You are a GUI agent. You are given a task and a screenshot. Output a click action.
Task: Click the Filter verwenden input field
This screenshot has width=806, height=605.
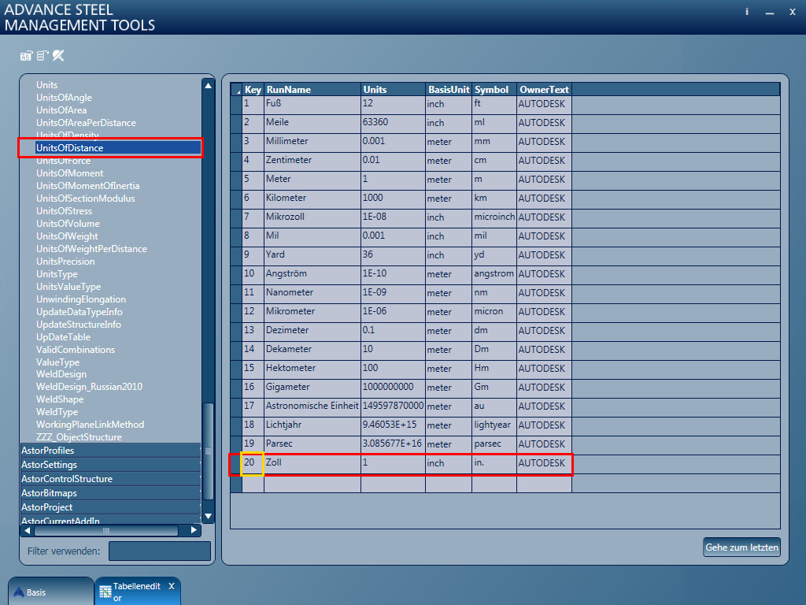click(x=160, y=551)
